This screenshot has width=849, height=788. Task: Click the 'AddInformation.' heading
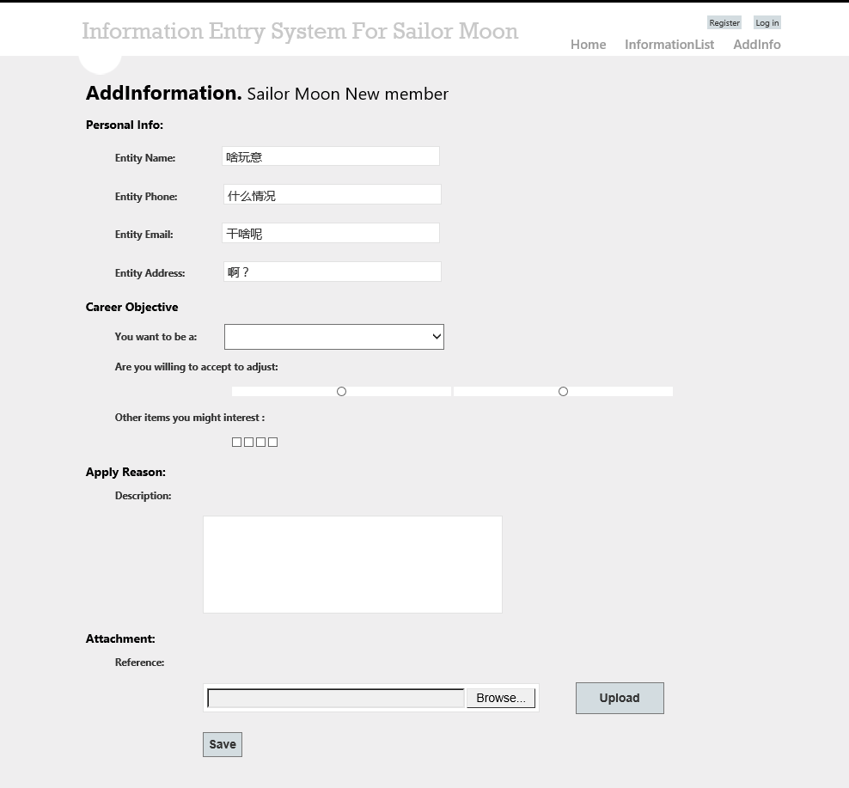163,93
